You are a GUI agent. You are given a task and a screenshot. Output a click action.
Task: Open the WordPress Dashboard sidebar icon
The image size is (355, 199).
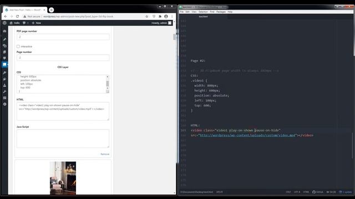point(4,31)
